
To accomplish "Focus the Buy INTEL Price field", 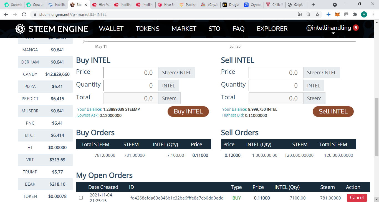I will 131,73.
